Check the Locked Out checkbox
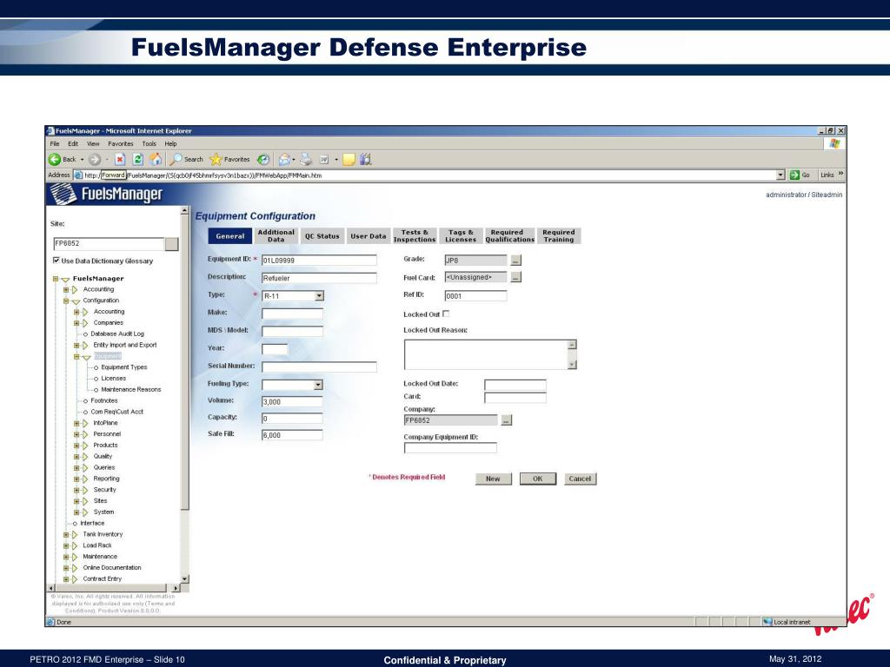Viewport: 890px width, 667px height. coord(446,314)
